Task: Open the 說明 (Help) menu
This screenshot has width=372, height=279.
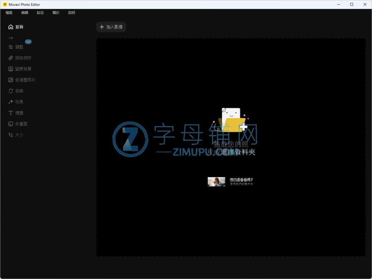Action: 72,13
